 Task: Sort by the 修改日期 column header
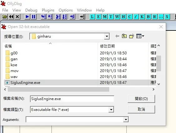(107, 46)
